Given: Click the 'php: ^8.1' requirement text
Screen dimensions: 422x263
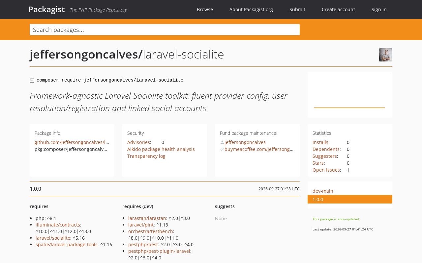Looking at the screenshot, I should coord(46,218).
